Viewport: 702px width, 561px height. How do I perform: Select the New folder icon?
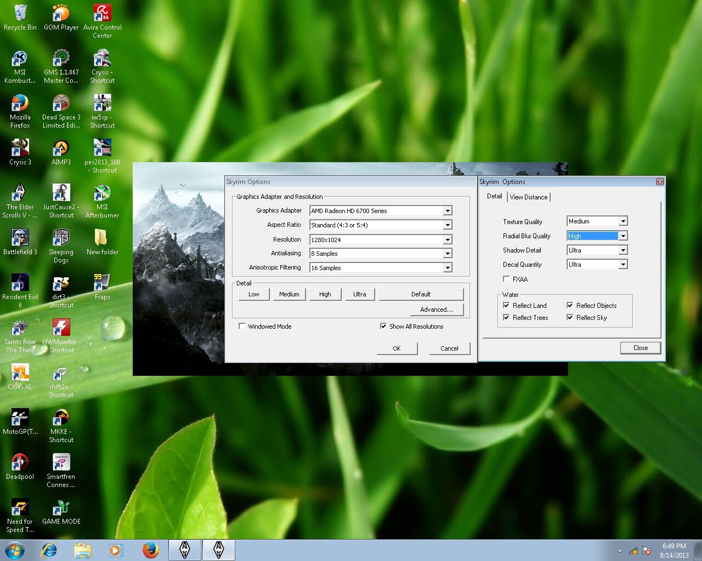(102, 242)
